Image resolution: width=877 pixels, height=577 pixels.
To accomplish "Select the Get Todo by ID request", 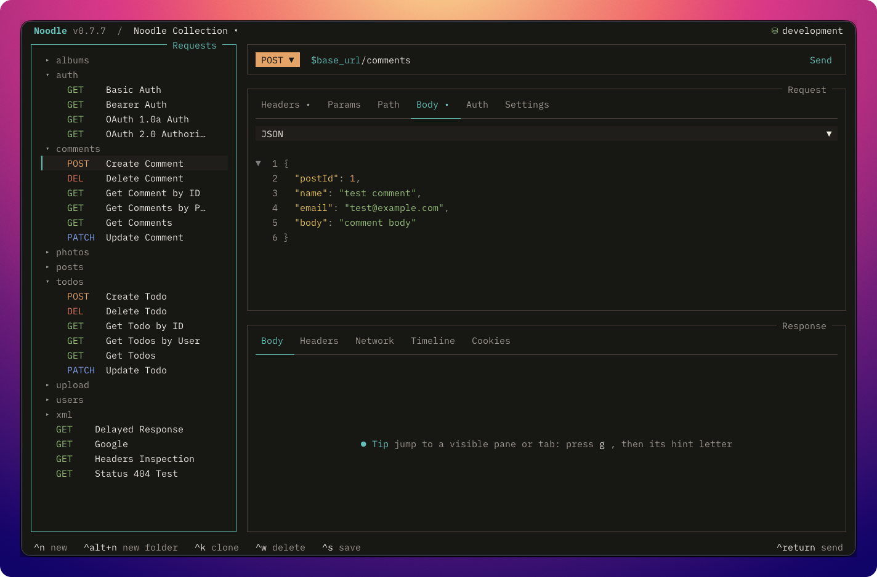I will [x=135, y=326].
